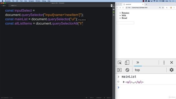Close the JavaScript browser tab
176x99 pixels.
pyautogui.click(x=143, y=4)
